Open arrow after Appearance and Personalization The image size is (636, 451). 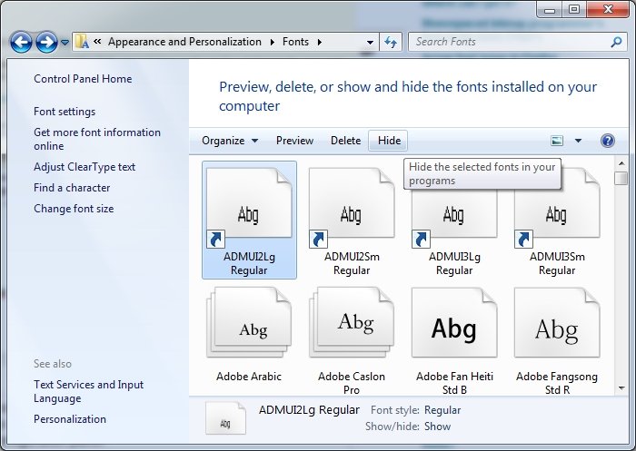pyautogui.click(x=273, y=42)
